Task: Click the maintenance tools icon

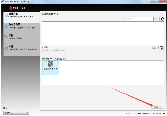Action: [x=6, y=37]
